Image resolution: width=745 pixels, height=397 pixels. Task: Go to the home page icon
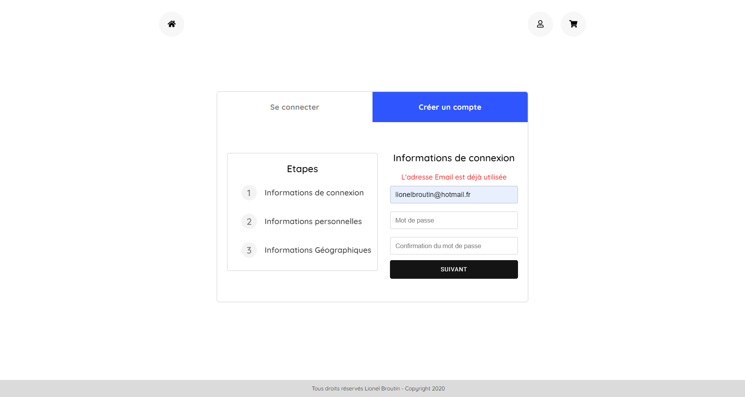[x=172, y=24]
